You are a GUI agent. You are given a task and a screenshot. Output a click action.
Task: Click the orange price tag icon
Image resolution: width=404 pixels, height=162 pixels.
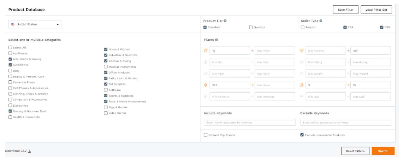(x=206, y=51)
